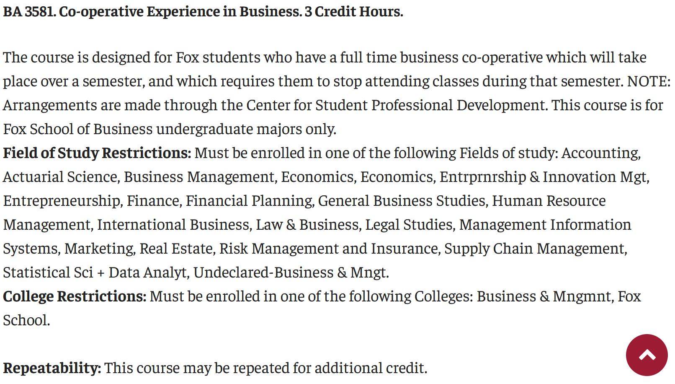Click 'Human Resource' field of study text
This screenshot has height=384, width=675.
point(549,201)
